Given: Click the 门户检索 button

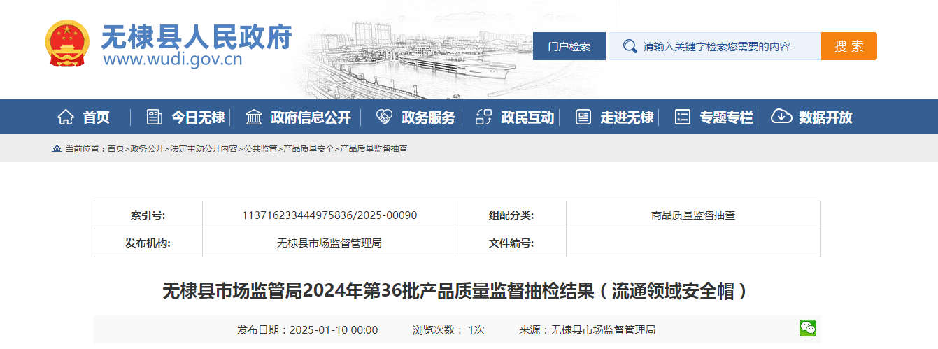Looking at the screenshot, I should pos(569,46).
